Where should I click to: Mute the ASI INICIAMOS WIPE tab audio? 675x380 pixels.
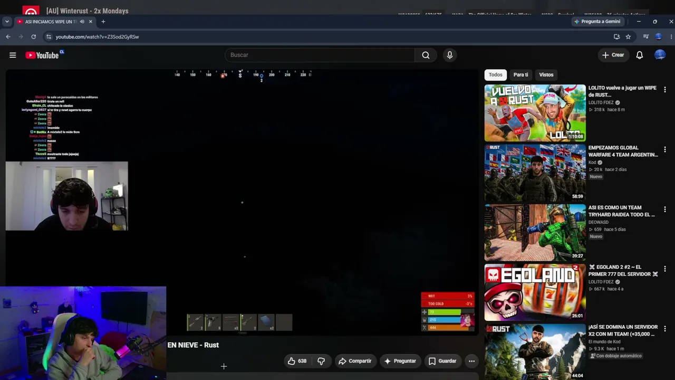(x=82, y=22)
